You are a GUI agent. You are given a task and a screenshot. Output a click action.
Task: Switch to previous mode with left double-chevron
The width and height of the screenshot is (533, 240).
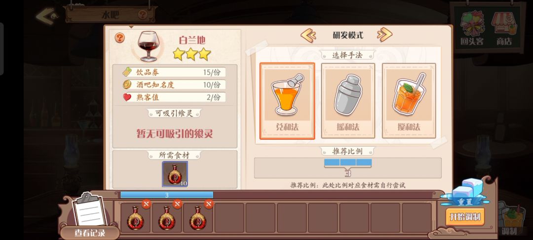point(308,35)
